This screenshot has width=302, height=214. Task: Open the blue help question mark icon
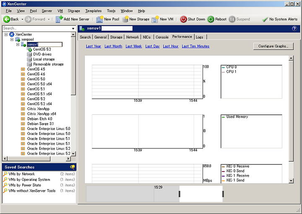click(294, 29)
